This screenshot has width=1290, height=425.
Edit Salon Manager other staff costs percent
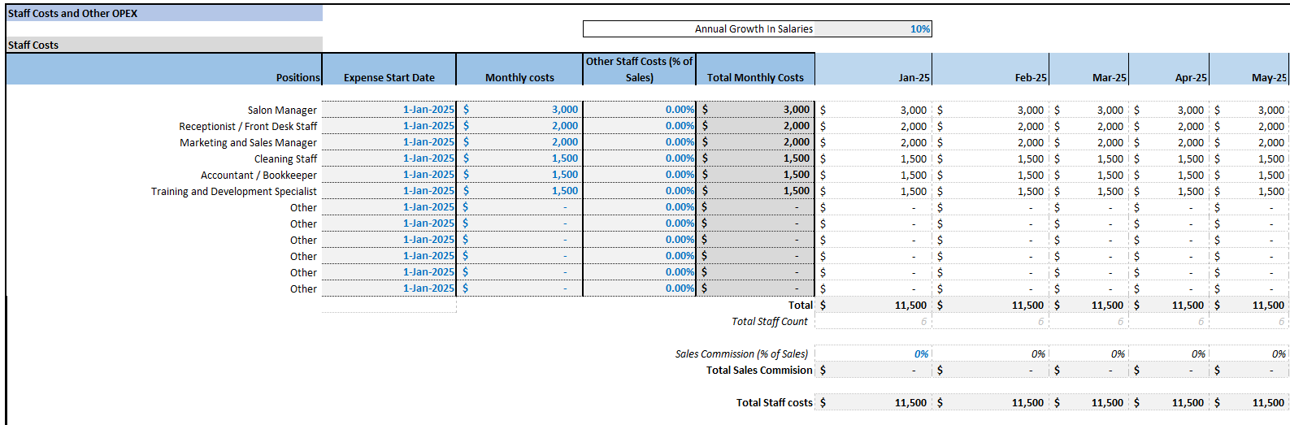pos(640,110)
